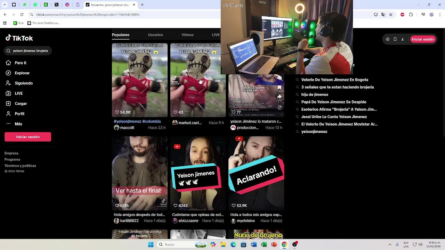Open the LIVE section from the sidebar
This screenshot has height=250, width=445.
pyautogui.click(x=14, y=93)
